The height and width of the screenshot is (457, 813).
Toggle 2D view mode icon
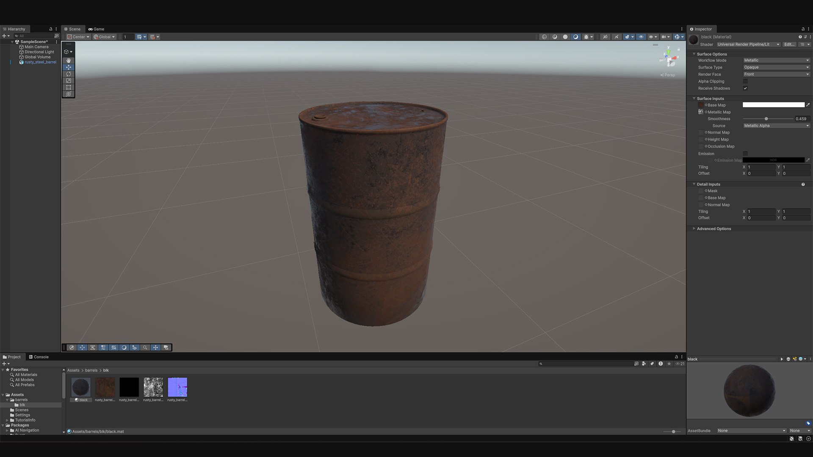pos(606,37)
